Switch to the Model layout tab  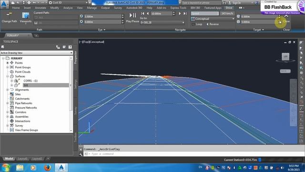tap(9, 159)
